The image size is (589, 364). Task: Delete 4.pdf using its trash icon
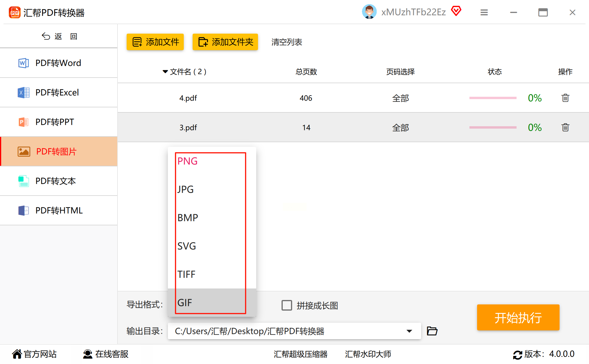(x=565, y=98)
